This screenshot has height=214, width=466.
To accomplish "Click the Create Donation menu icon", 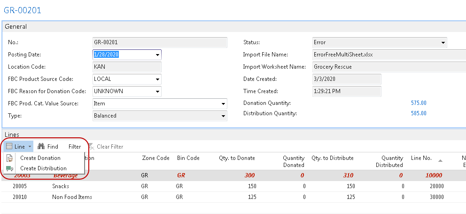I will click(x=10, y=158).
